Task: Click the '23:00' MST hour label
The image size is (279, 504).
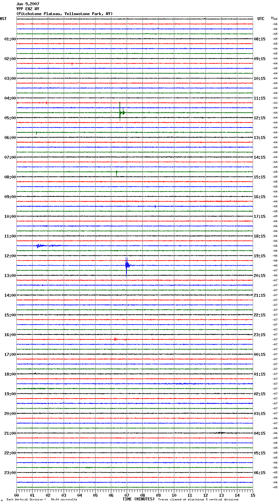Action: [10, 473]
